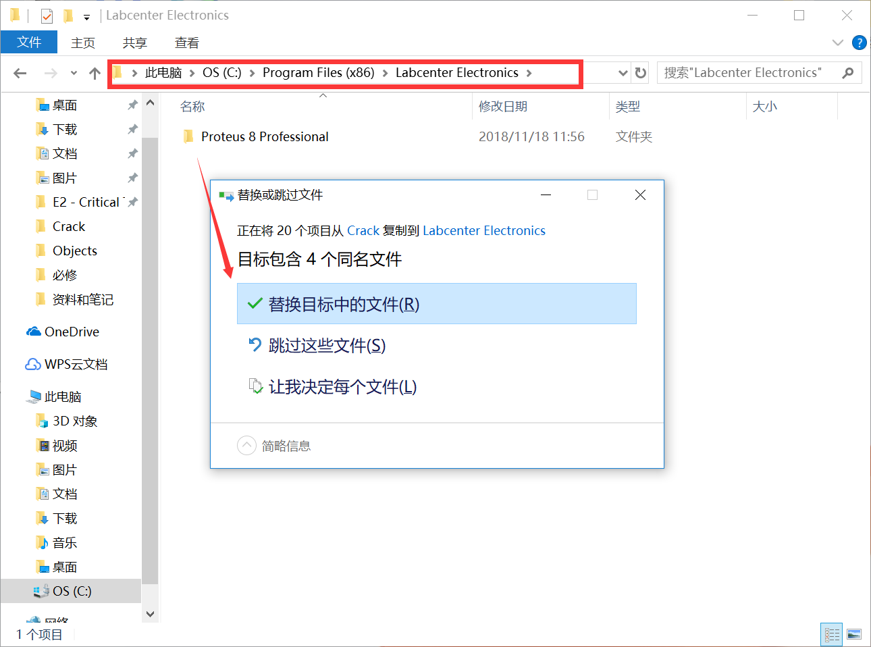The width and height of the screenshot is (871, 647).
Task: Sort by 名称 column header
Action: click(x=192, y=106)
